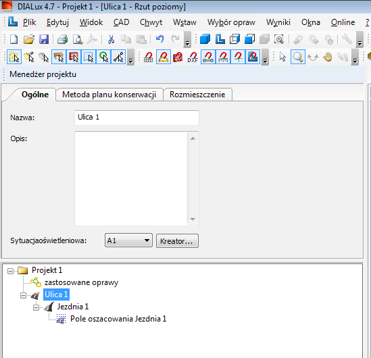371x358 pixels.
Task: Click the Cut scissors icon
Action: click(111, 39)
